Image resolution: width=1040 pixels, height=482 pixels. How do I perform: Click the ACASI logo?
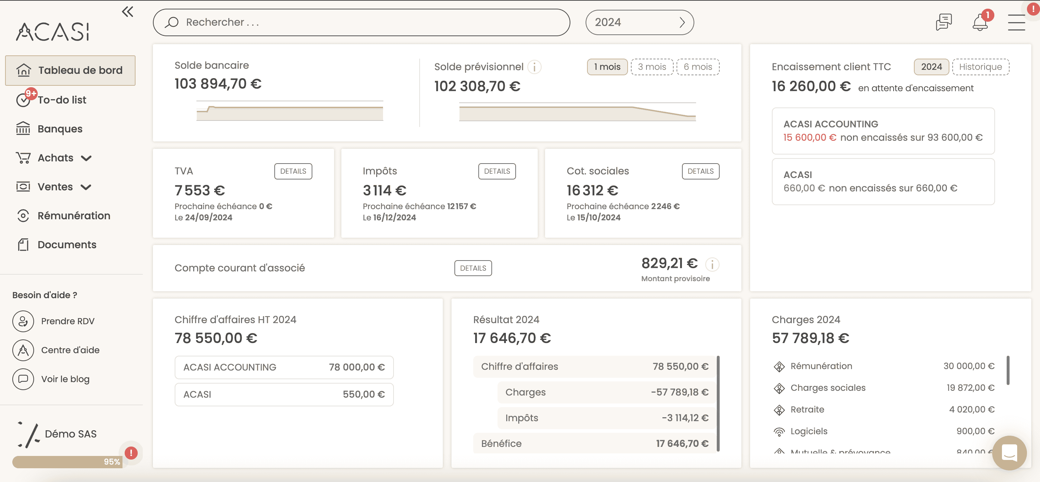coord(53,32)
